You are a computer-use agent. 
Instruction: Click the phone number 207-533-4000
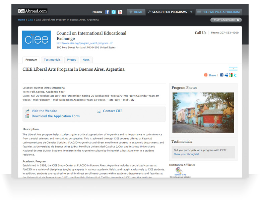(229, 33)
